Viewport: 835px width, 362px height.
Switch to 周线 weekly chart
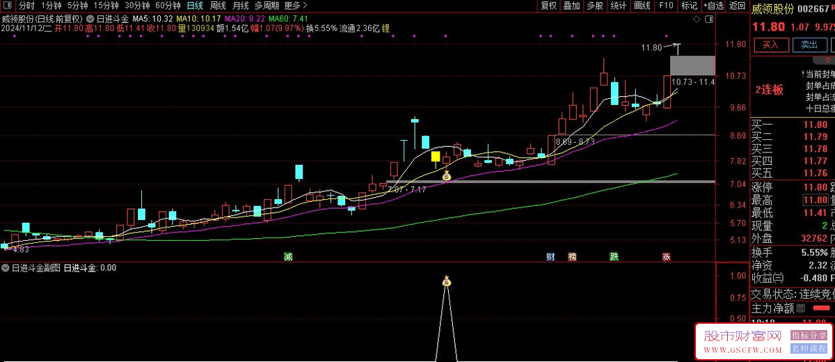pos(218,6)
